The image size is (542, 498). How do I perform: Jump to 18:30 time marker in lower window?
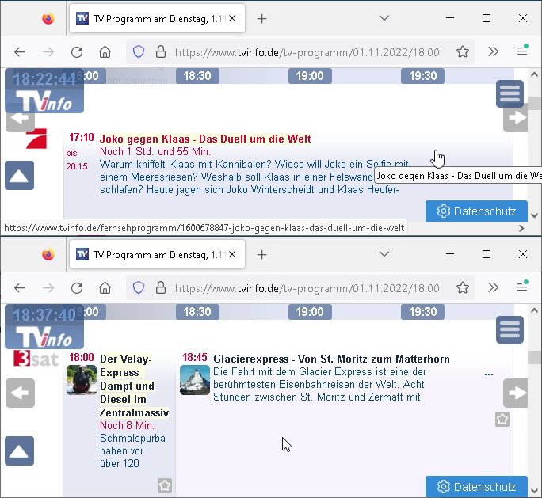tap(197, 311)
